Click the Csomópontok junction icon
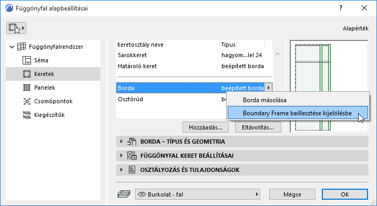The image size is (377, 206). pyautogui.click(x=27, y=101)
